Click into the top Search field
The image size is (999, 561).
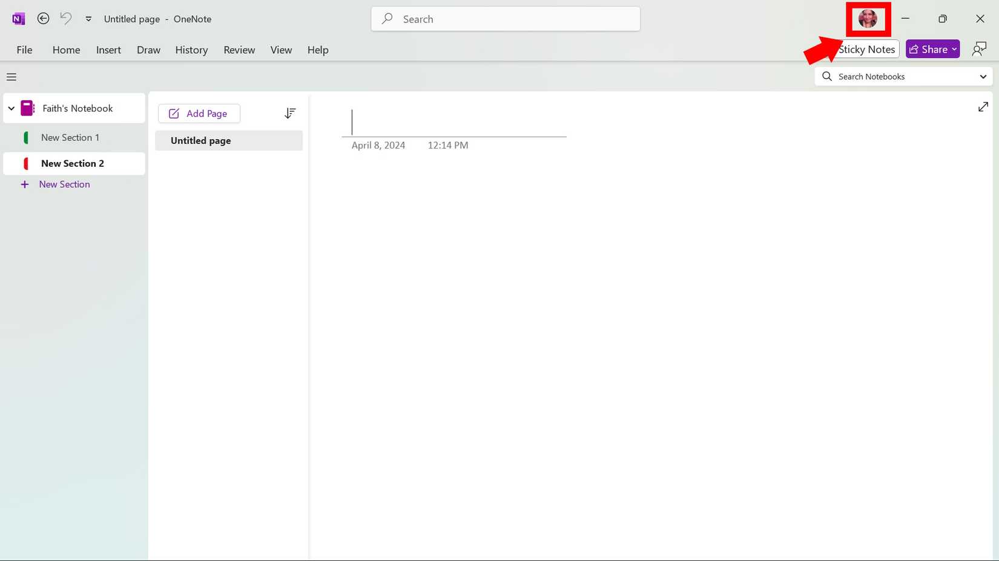pos(506,19)
